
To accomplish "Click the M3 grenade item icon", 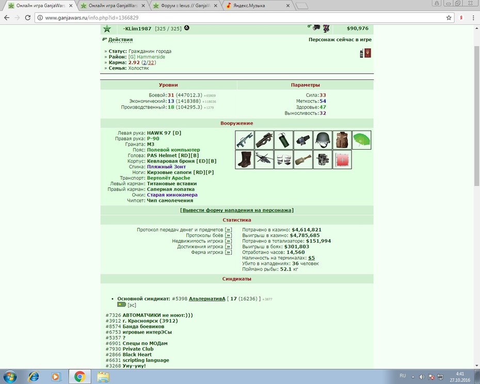I will [x=284, y=140].
